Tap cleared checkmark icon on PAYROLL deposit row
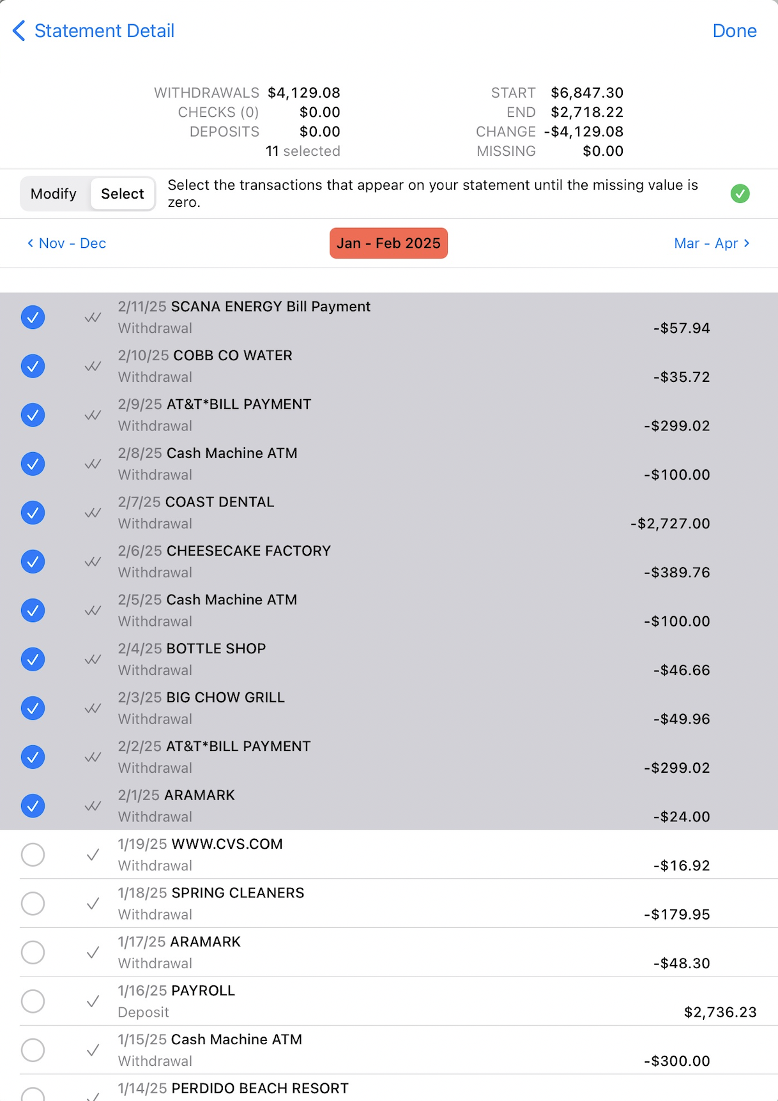 [x=93, y=1001]
